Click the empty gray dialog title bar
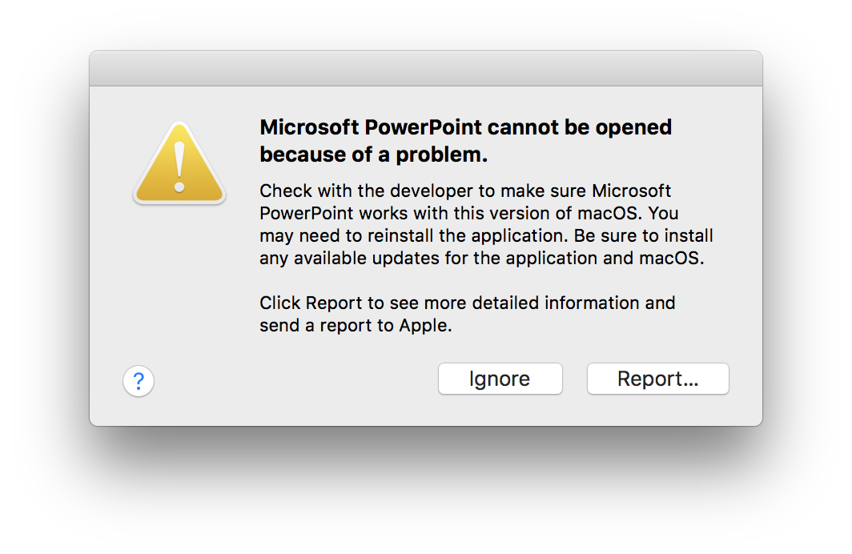This screenshot has height=554, width=852. (426, 68)
